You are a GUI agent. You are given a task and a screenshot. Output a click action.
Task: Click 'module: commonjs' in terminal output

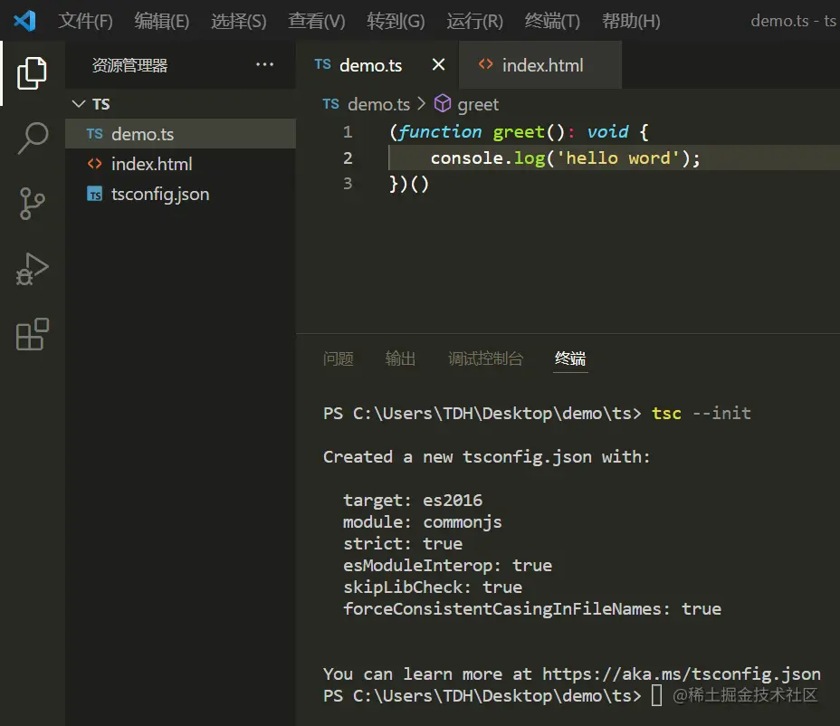click(422, 521)
